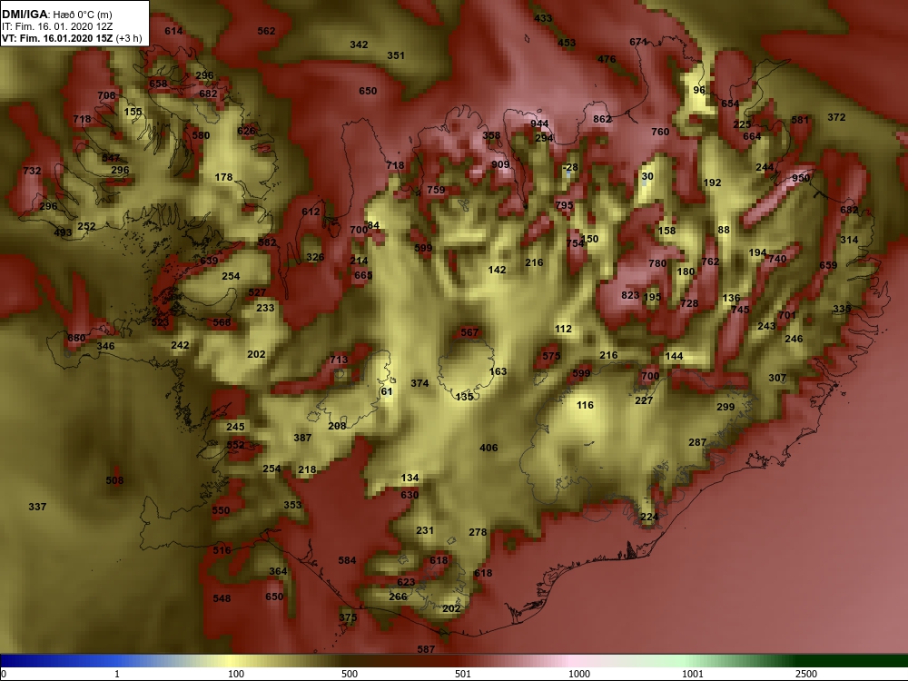The width and height of the screenshot is (908, 681).
Task: Click the 61 height value
Action: [x=386, y=391]
